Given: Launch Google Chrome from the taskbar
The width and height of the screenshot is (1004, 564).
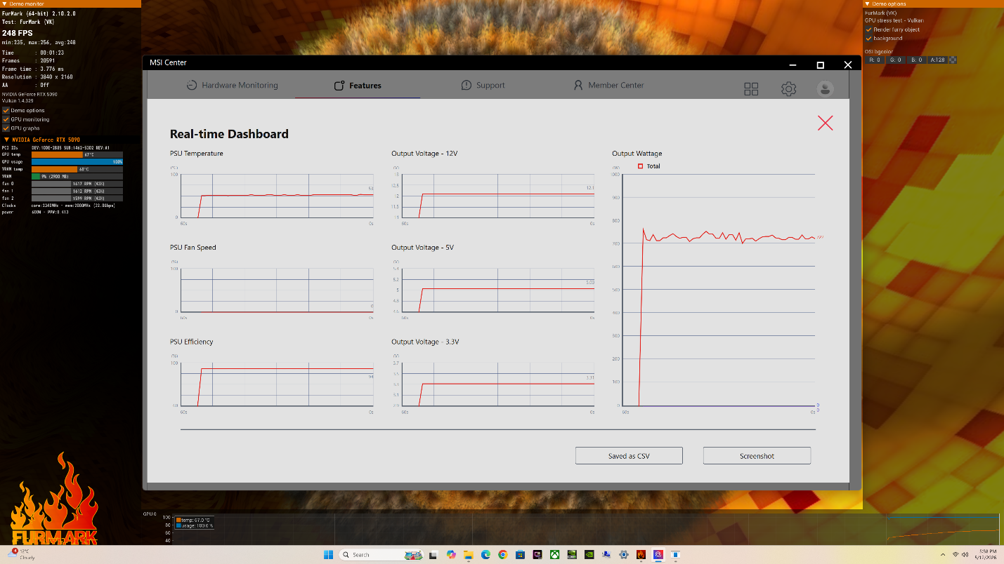Looking at the screenshot, I should click(502, 555).
